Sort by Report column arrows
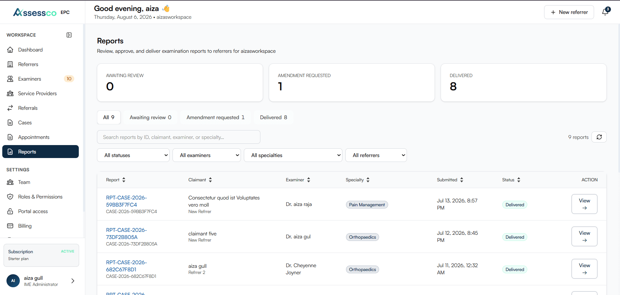620x295 pixels. point(124,180)
